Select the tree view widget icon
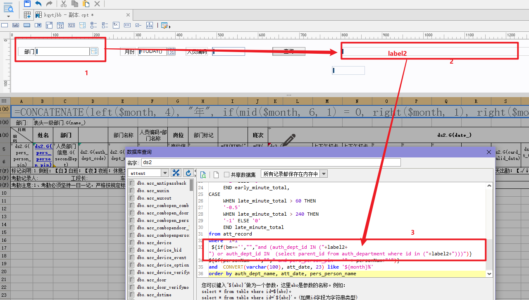Viewport: 529px width, 300px height. (x=150, y=25)
